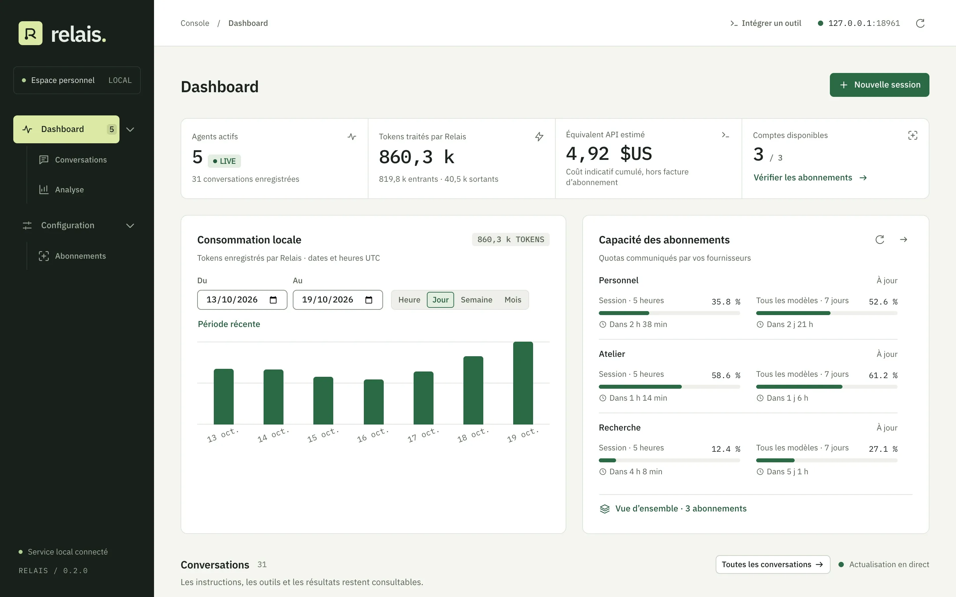
Task: Collapse the Configuration section chevron
Action: coord(130,226)
